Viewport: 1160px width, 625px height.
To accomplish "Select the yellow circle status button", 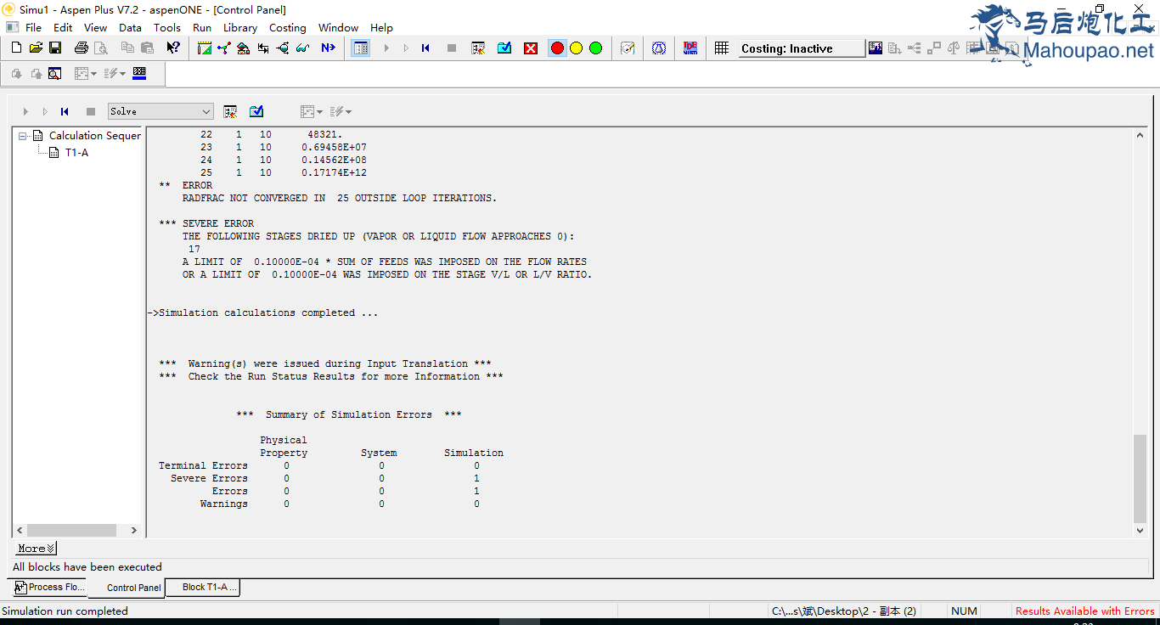I will pos(577,48).
